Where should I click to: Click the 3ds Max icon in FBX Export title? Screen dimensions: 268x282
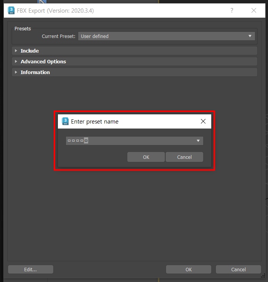coord(11,10)
